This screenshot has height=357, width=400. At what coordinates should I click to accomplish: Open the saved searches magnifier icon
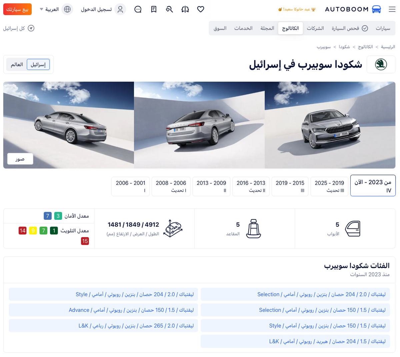click(x=169, y=9)
